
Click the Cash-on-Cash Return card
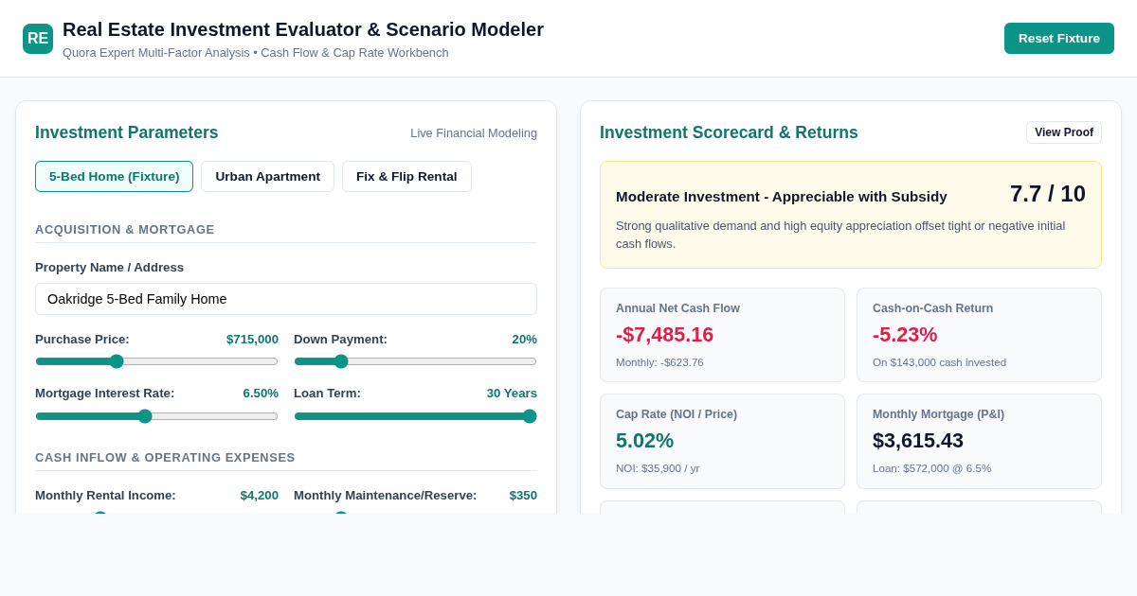(979, 335)
